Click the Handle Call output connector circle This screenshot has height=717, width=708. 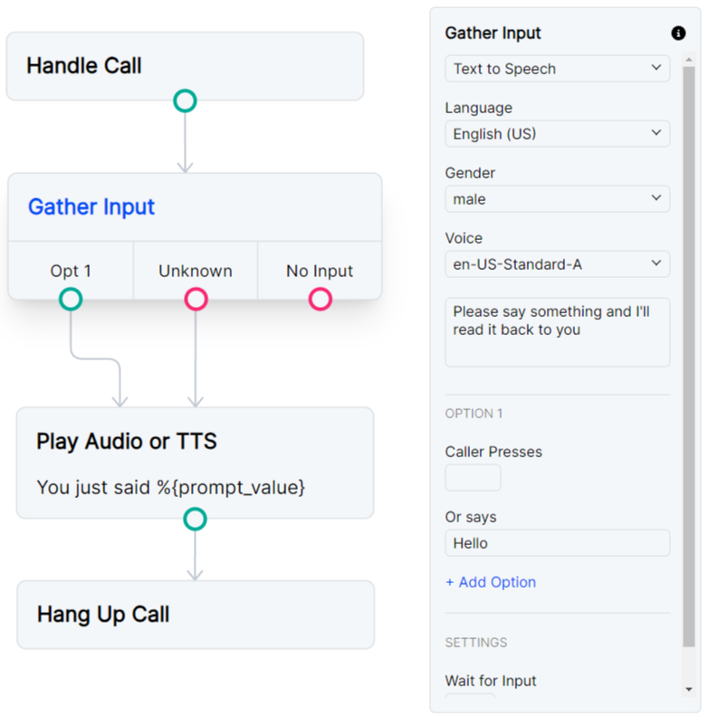[x=185, y=100]
